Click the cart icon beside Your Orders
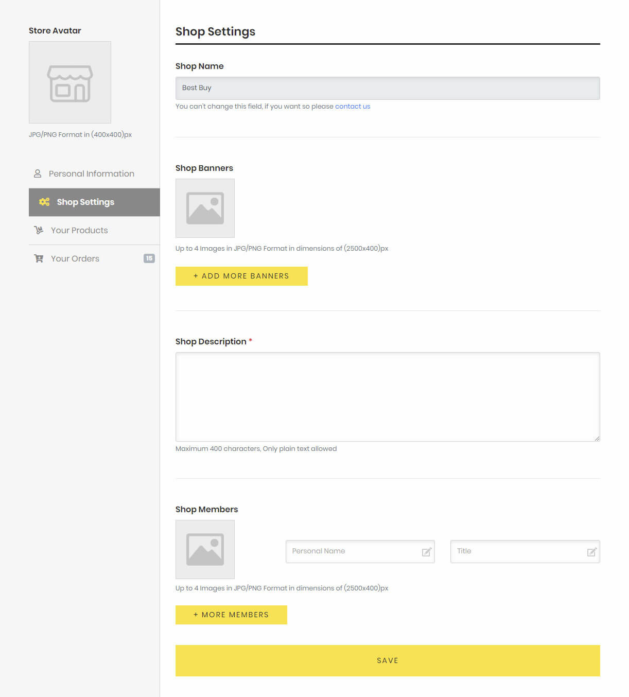The image size is (629, 697). 39,258
